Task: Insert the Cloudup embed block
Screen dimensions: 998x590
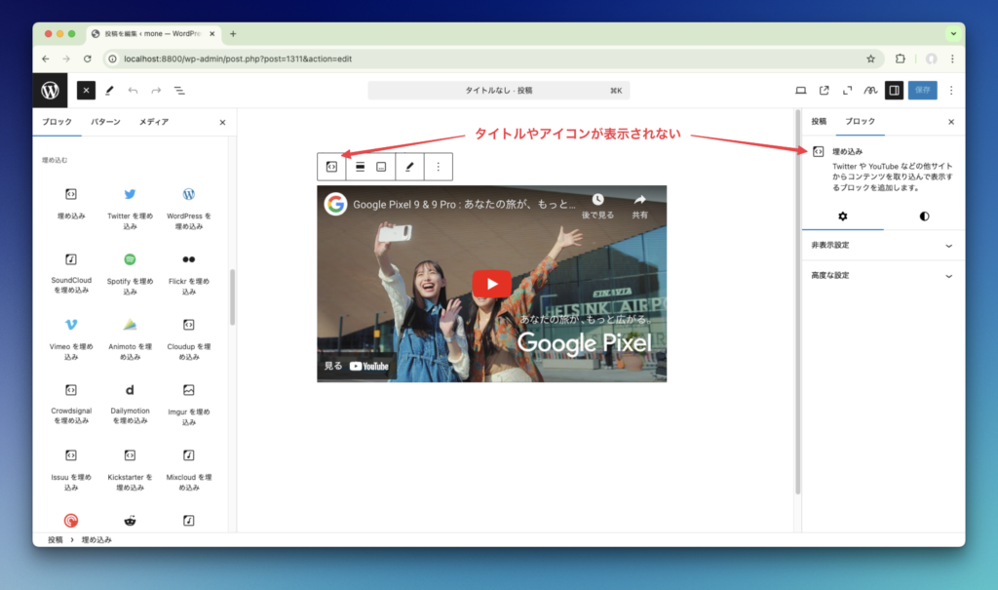Action: tap(189, 338)
